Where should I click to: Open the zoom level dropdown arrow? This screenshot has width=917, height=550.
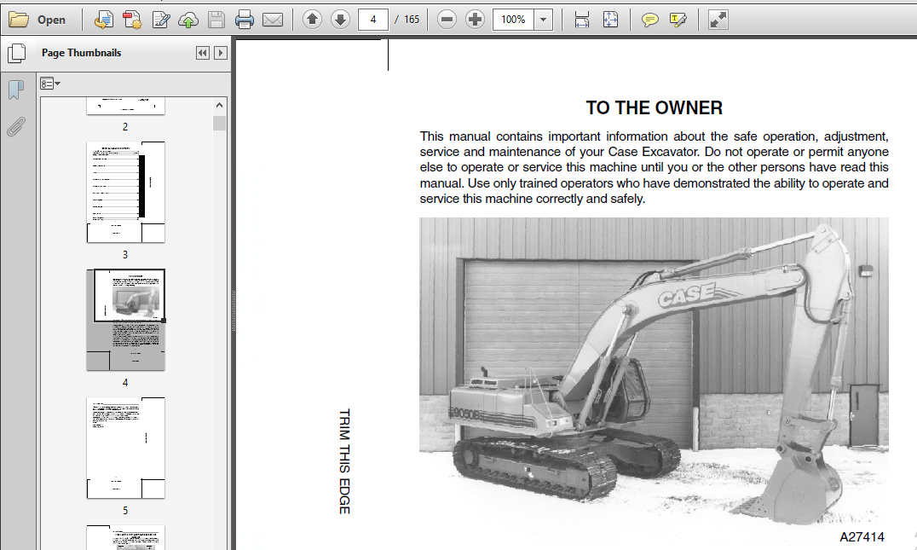pyautogui.click(x=544, y=20)
